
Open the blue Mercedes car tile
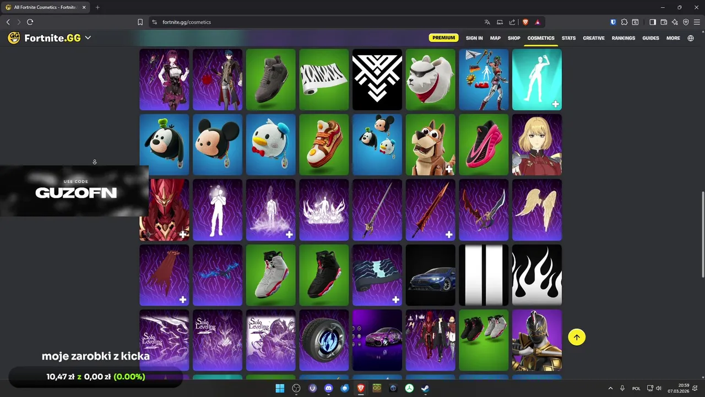point(430,275)
